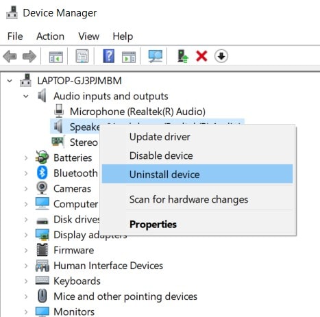Click the Bluetooth category icon
The height and width of the screenshot is (317, 320).
[42, 173]
